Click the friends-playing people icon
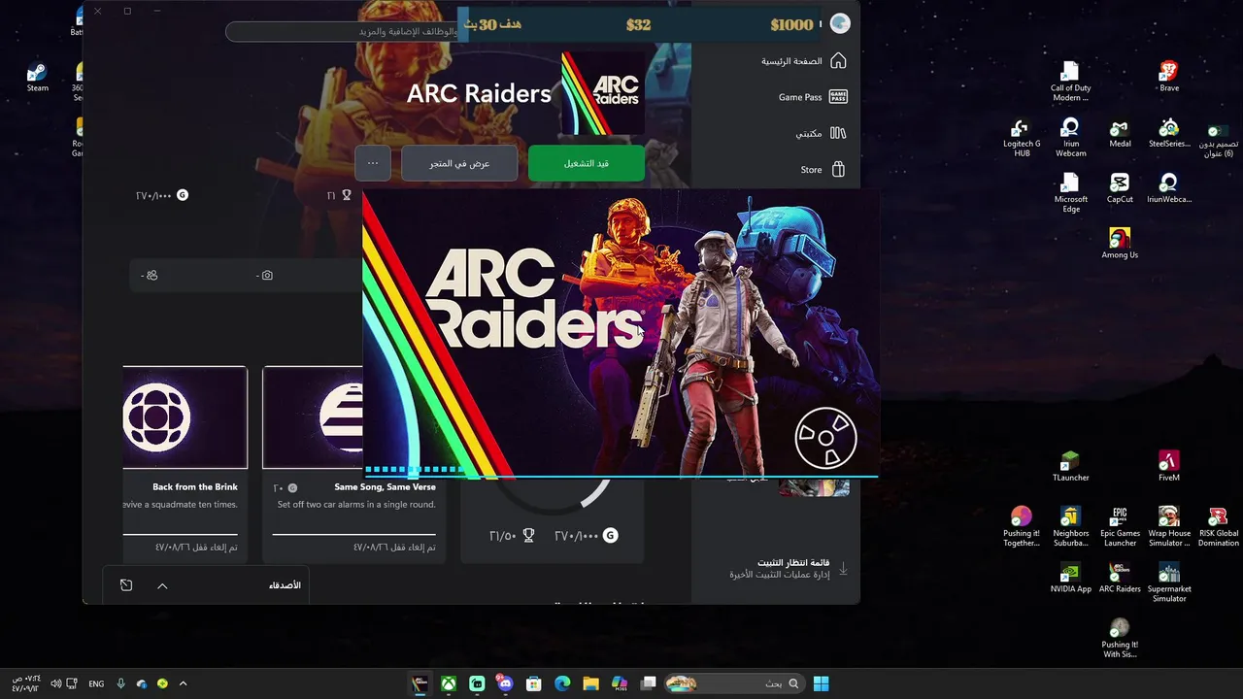The image size is (1243, 699). [x=151, y=276]
